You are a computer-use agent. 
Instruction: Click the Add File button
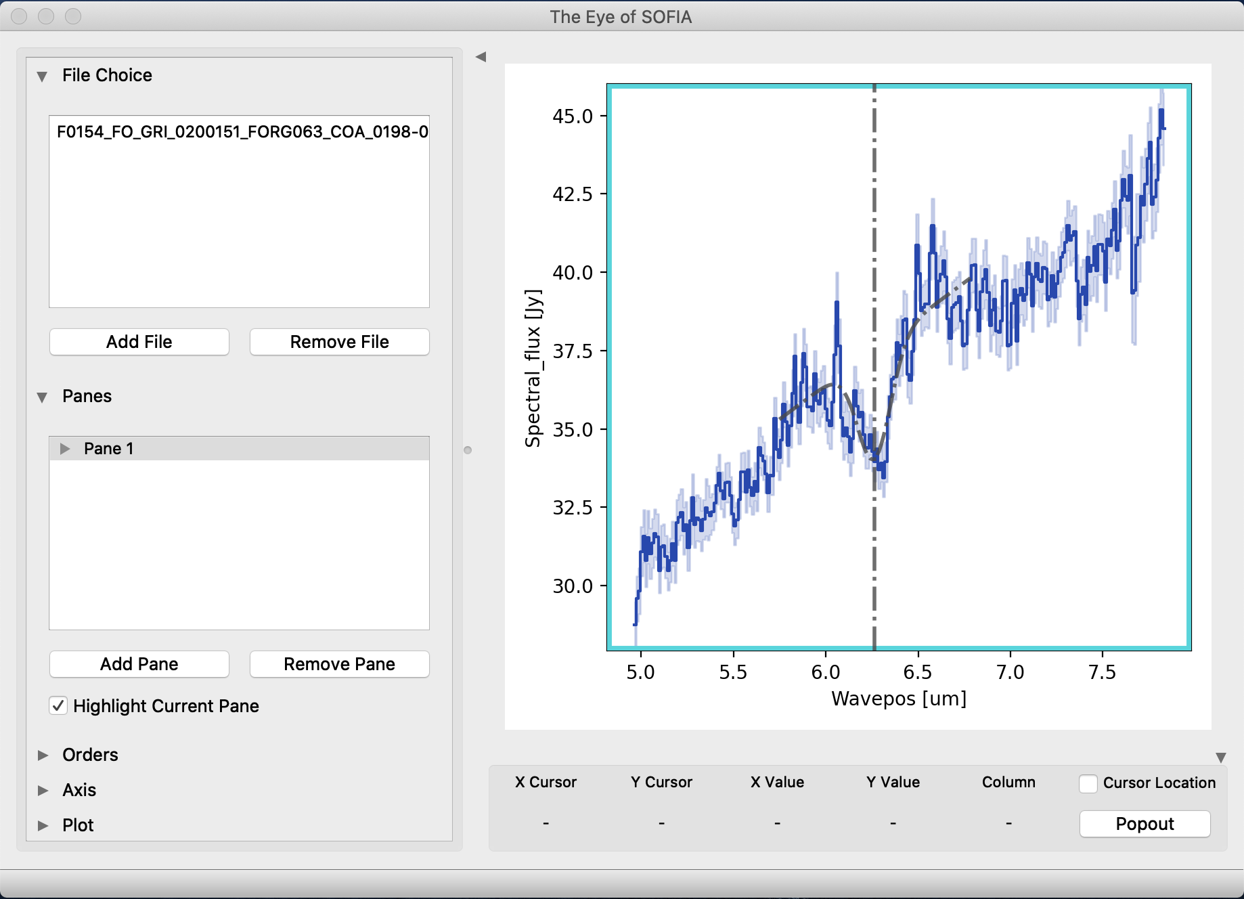point(139,342)
